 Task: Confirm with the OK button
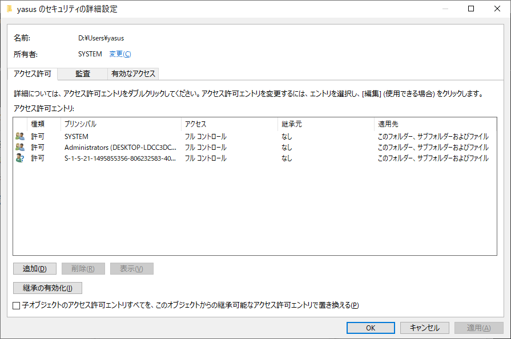(371, 328)
